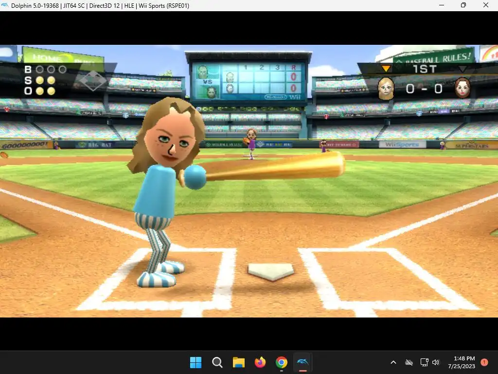Switch to Google Chrome in taskbar
The width and height of the screenshot is (498, 374).
pos(282,362)
